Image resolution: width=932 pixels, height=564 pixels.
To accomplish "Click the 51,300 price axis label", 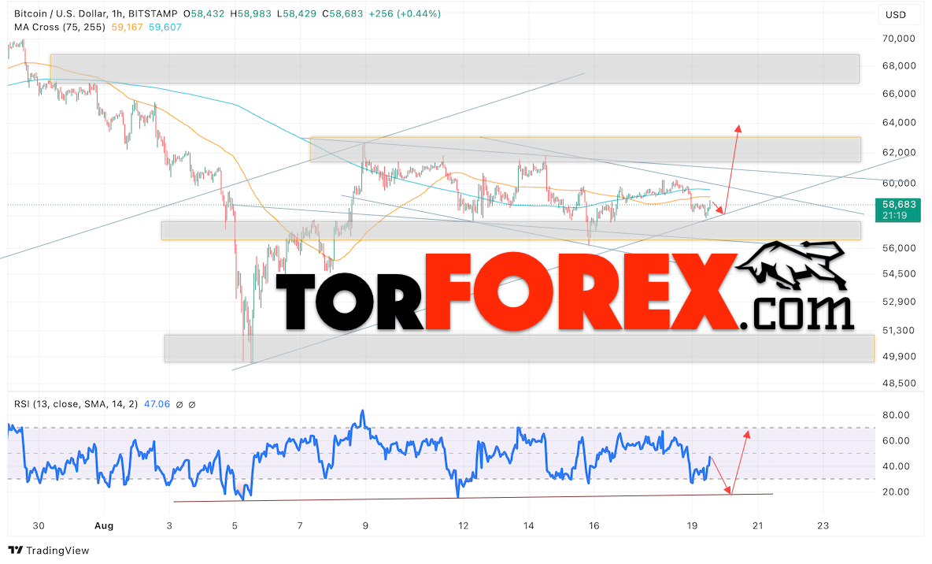I will click(899, 330).
